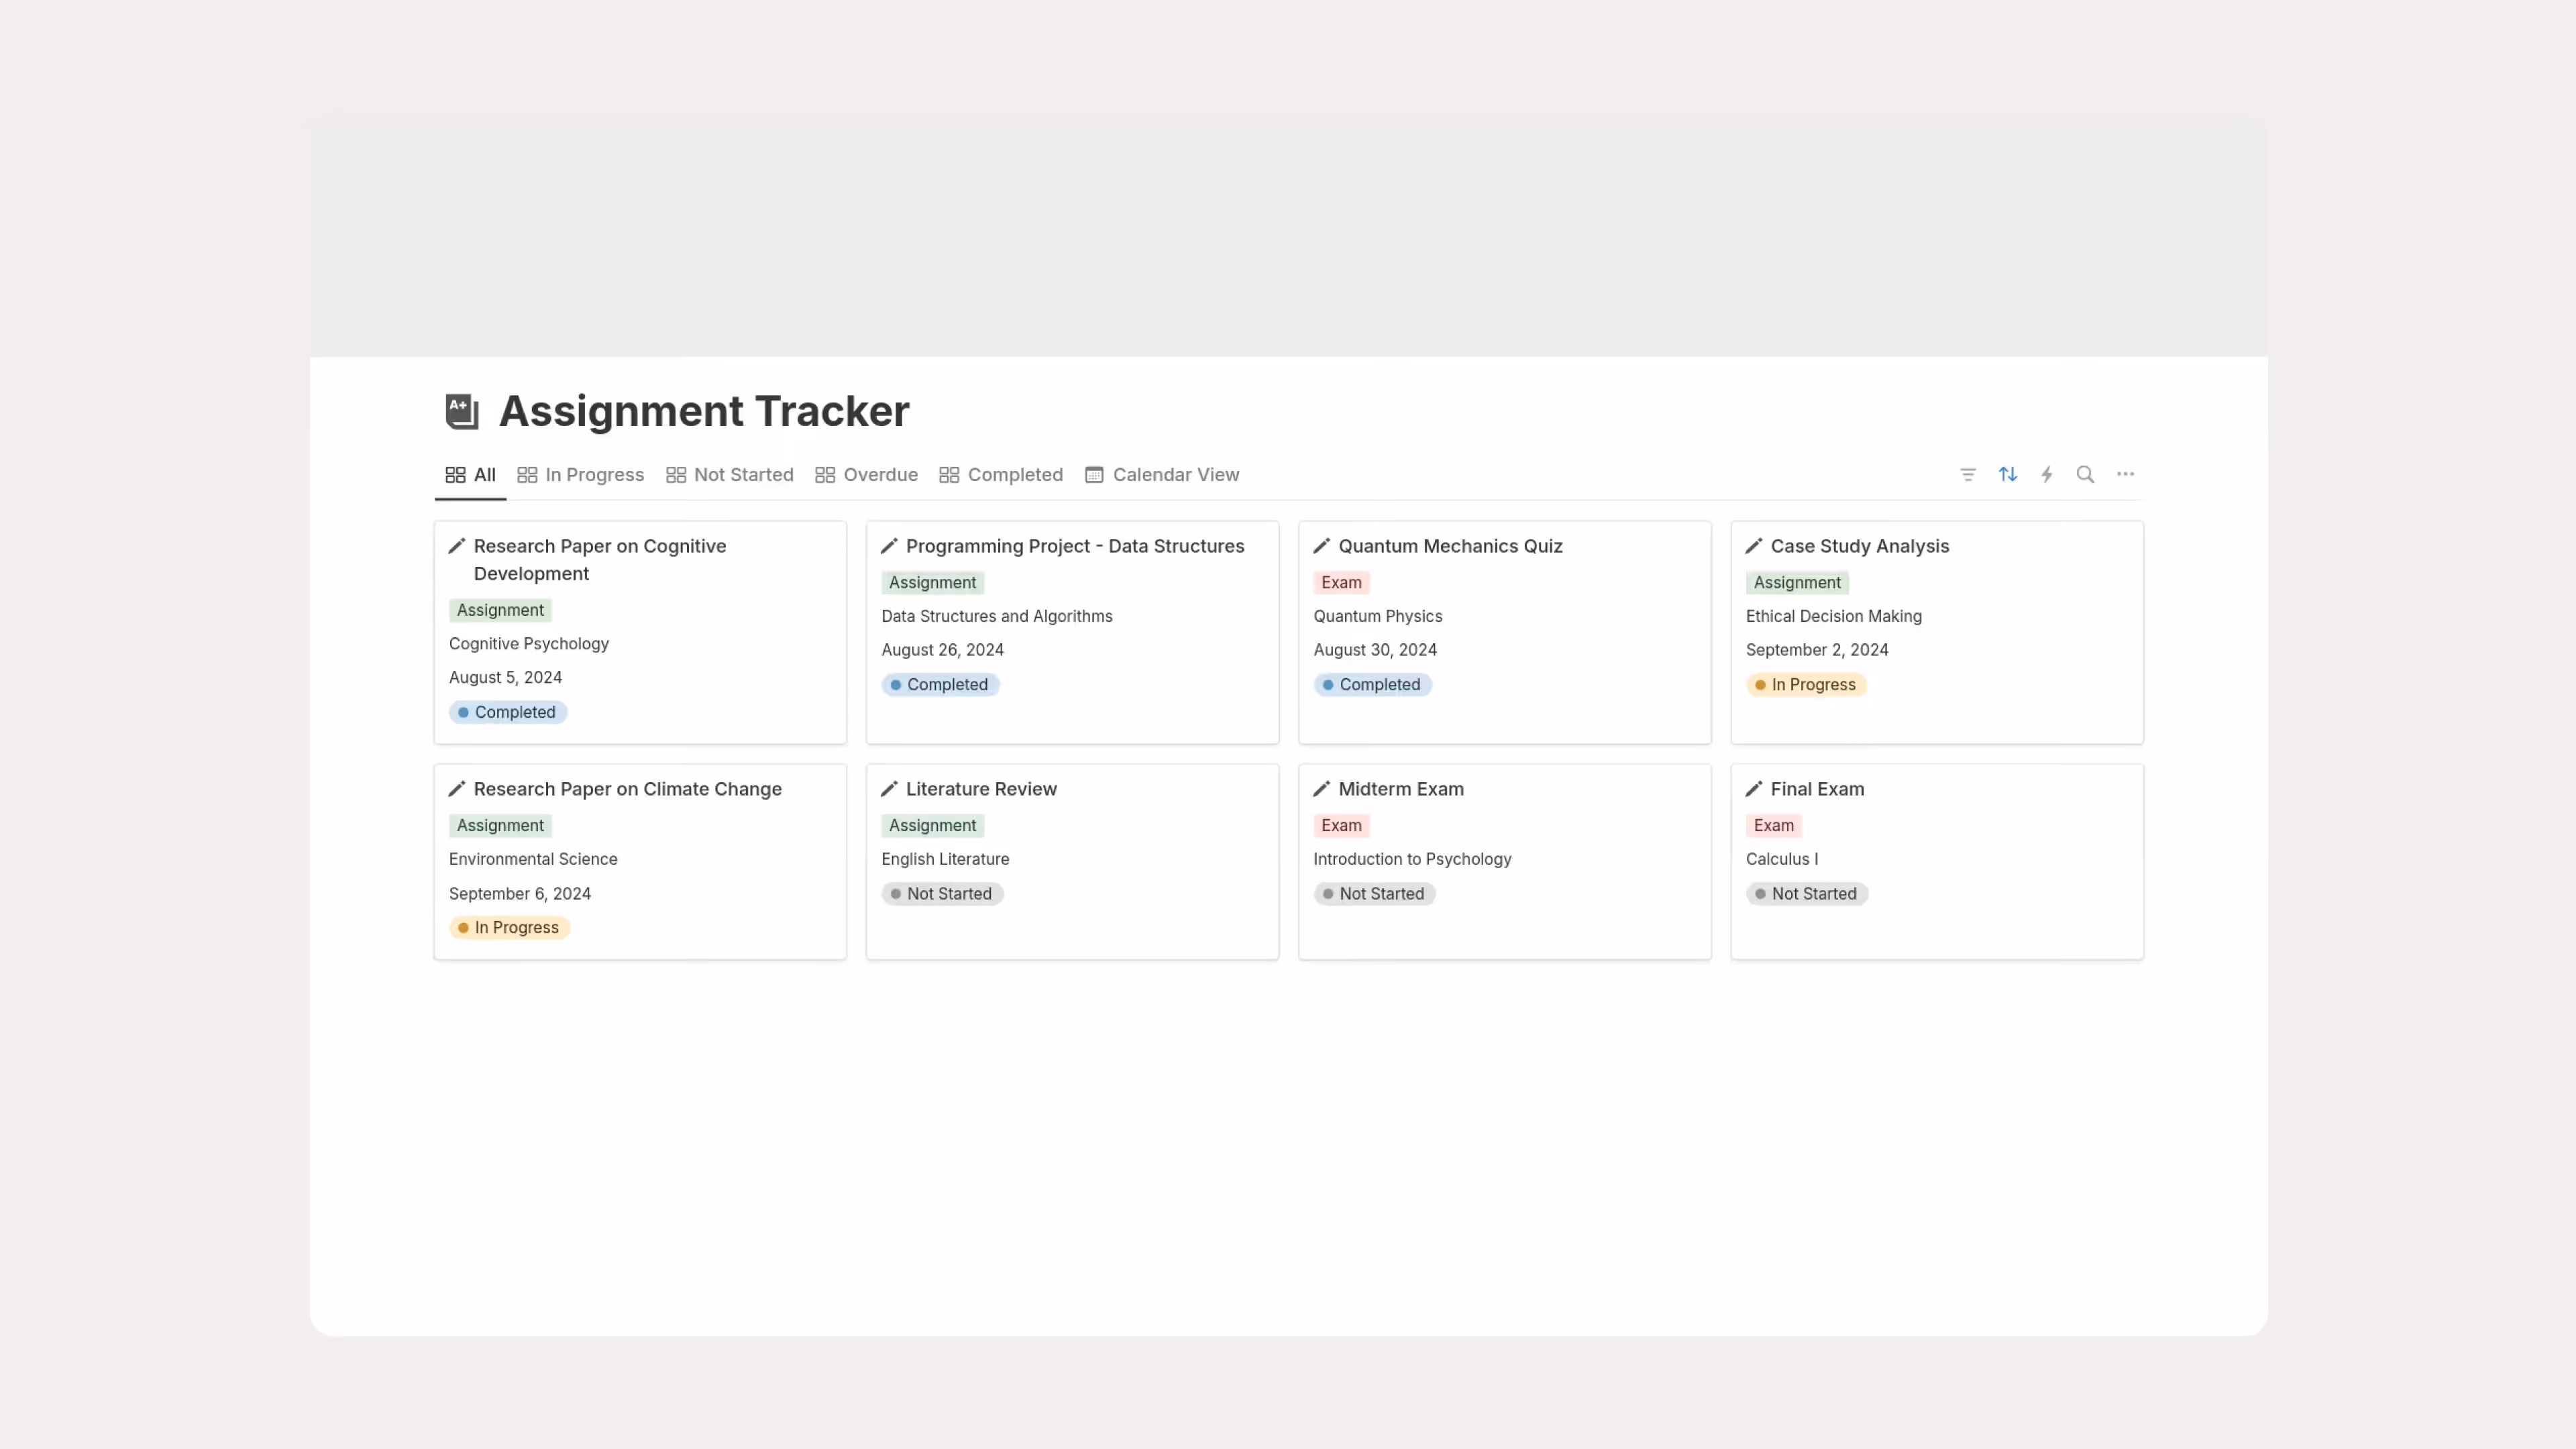Open the In Progress status on Case Study Analysis
Screen dimensions: 2576x1449
tap(1806, 684)
